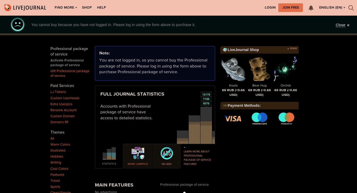Click the Orchid gift name

point(285,85)
